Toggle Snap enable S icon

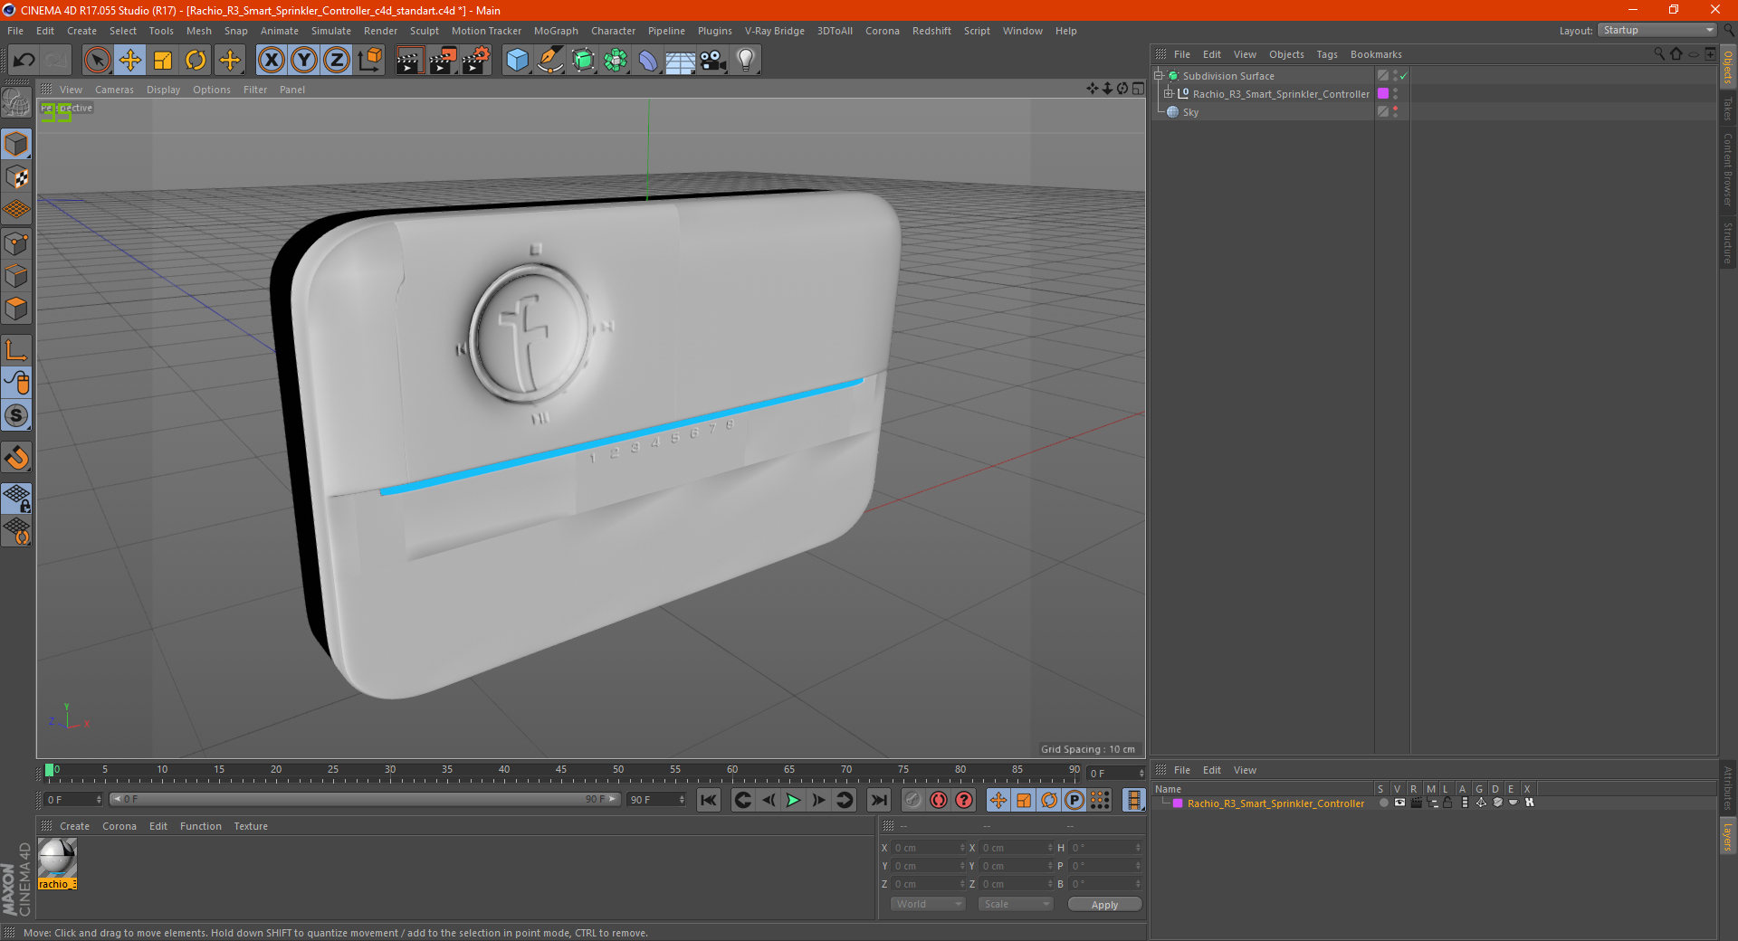[x=16, y=416]
